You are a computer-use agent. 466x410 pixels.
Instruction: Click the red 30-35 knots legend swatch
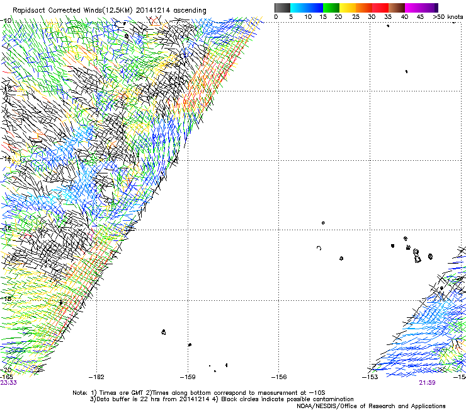click(380, 8)
